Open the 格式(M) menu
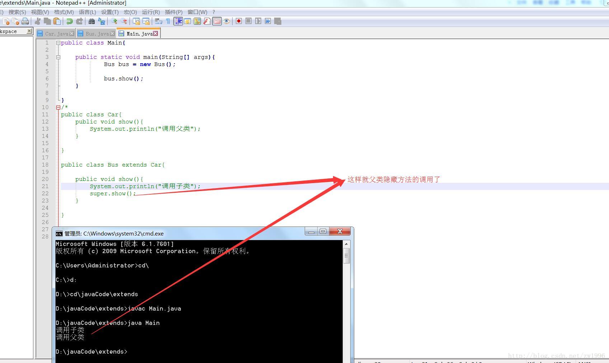609x363 pixels. [x=64, y=12]
